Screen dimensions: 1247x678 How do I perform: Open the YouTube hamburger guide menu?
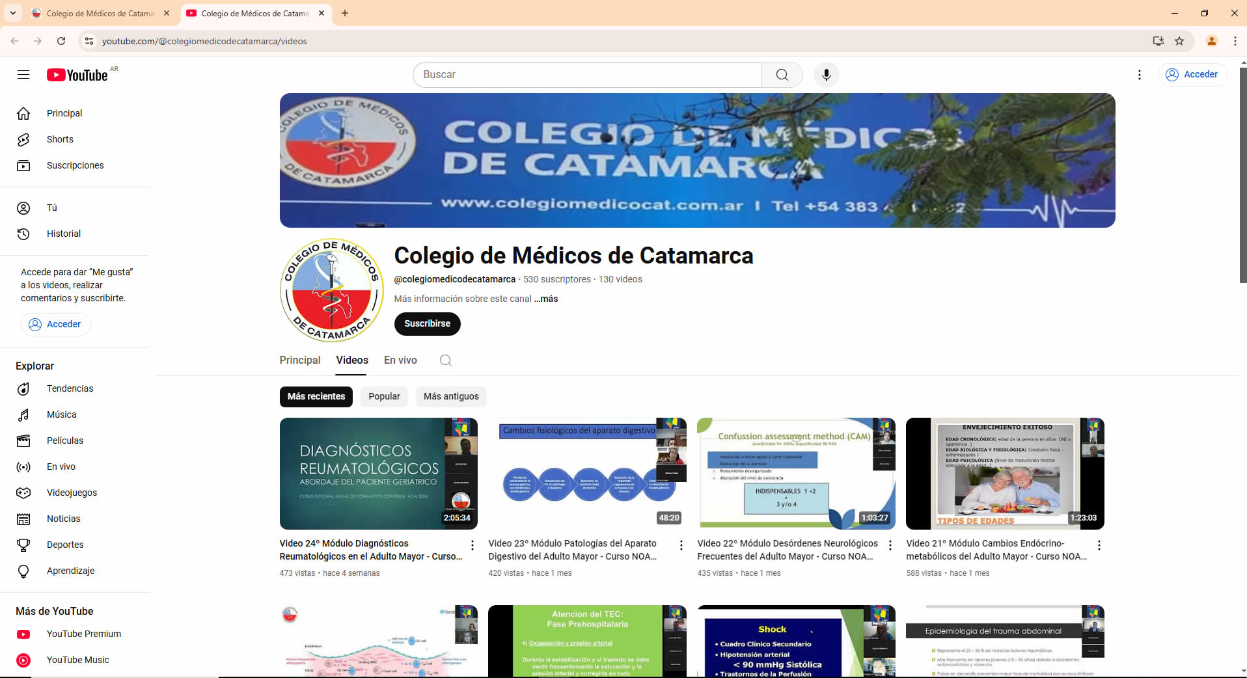23,75
